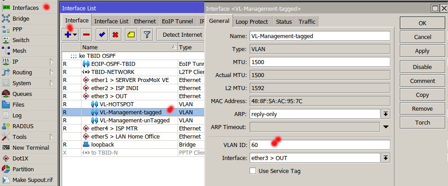Viewport: 448px width, 186px height.
Task: Open the RADIUS sidebar item
Action: pyautogui.click(x=23, y=126)
